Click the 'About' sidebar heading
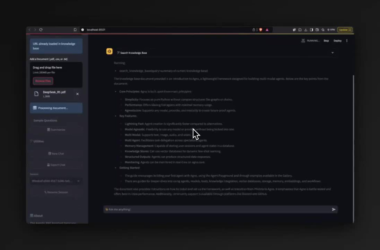This screenshot has width=380, height=250. 36,215
